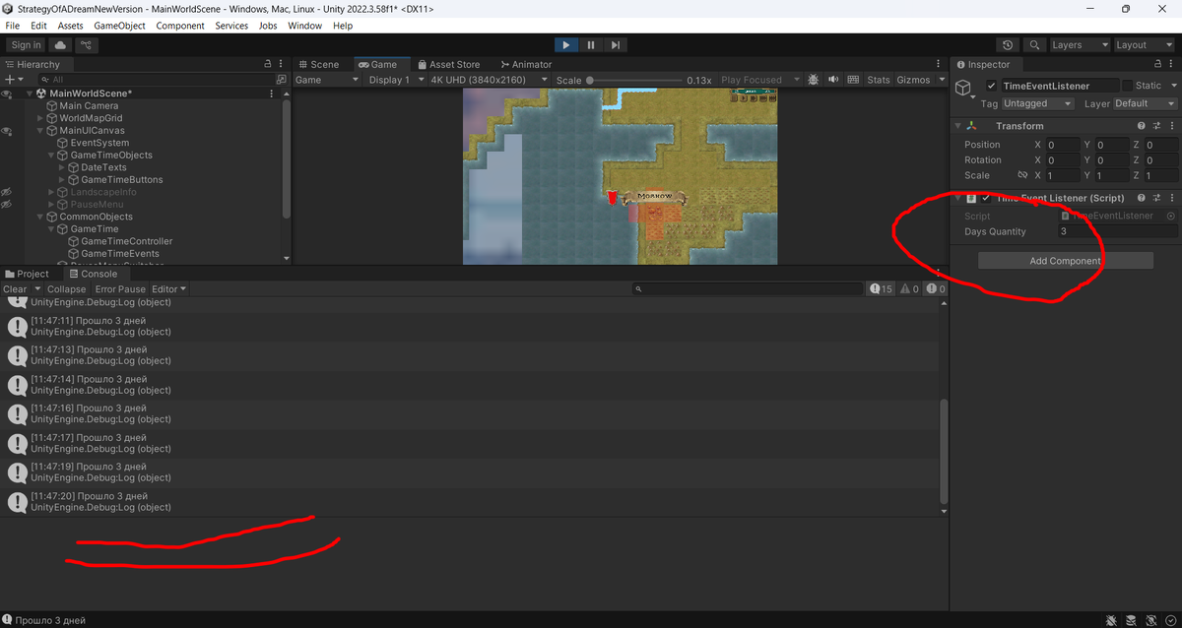Open the Play Focused dropdown

click(x=758, y=80)
